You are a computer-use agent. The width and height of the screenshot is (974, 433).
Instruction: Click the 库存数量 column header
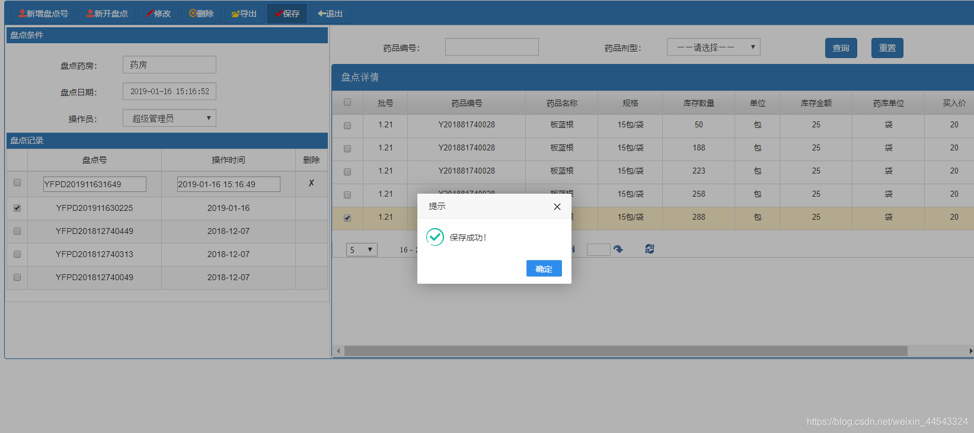pyautogui.click(x=699, y=103)
